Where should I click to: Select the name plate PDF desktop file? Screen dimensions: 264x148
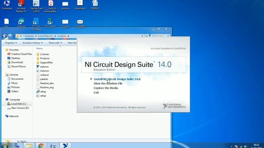pyautogui.click(x=51, y=7)
